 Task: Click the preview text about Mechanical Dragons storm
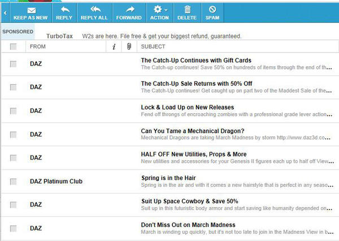tap(236, 137)
